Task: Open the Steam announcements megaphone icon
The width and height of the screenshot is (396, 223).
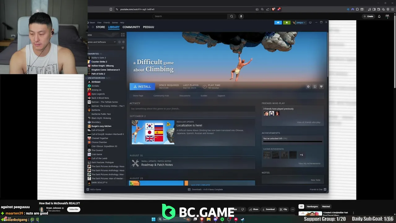Action: click(x=278, y=23)
